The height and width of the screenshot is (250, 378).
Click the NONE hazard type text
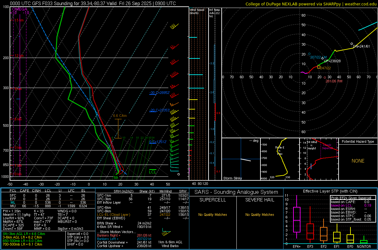point(358,161)
